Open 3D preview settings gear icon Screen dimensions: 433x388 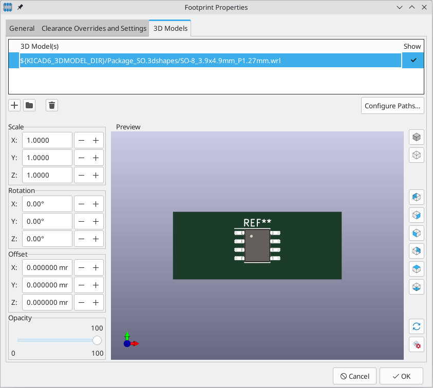[x=417, y=344]
